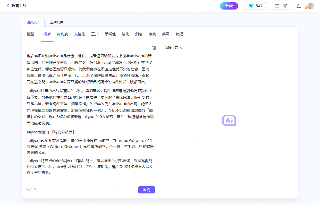Clear the text with the trash icon
This screenshot has width=320, height=204.
pos(154,48)
